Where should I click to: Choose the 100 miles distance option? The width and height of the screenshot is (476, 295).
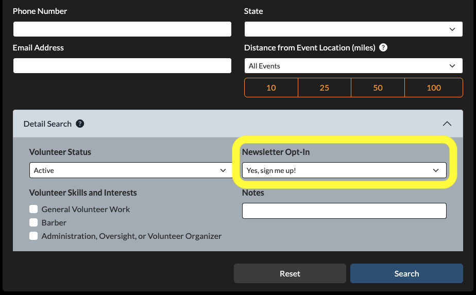pyautogui.click(x=434, y=88)
